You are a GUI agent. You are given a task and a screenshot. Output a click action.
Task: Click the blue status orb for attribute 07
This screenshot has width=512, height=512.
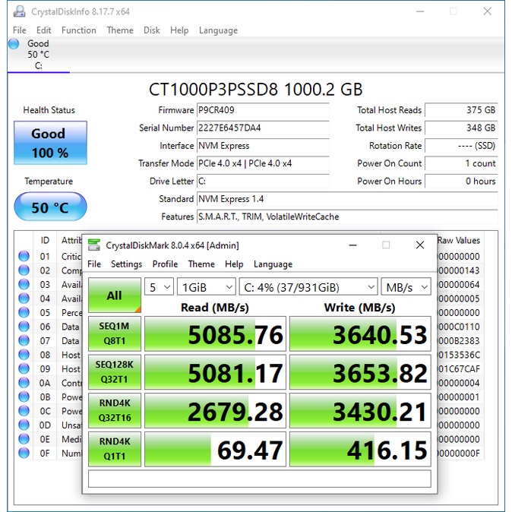pyautogui.click(x=24, y=340)
